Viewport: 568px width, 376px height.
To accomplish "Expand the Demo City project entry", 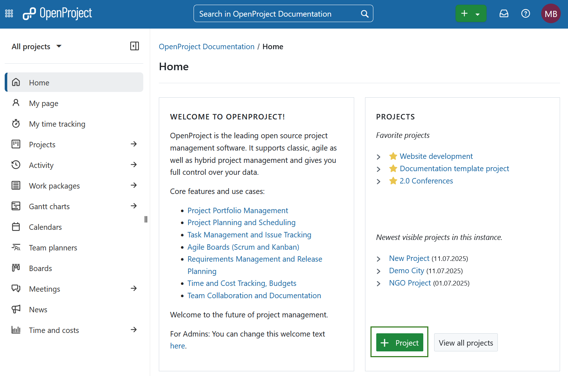I will pyautogui.click(x=378, y=271).
